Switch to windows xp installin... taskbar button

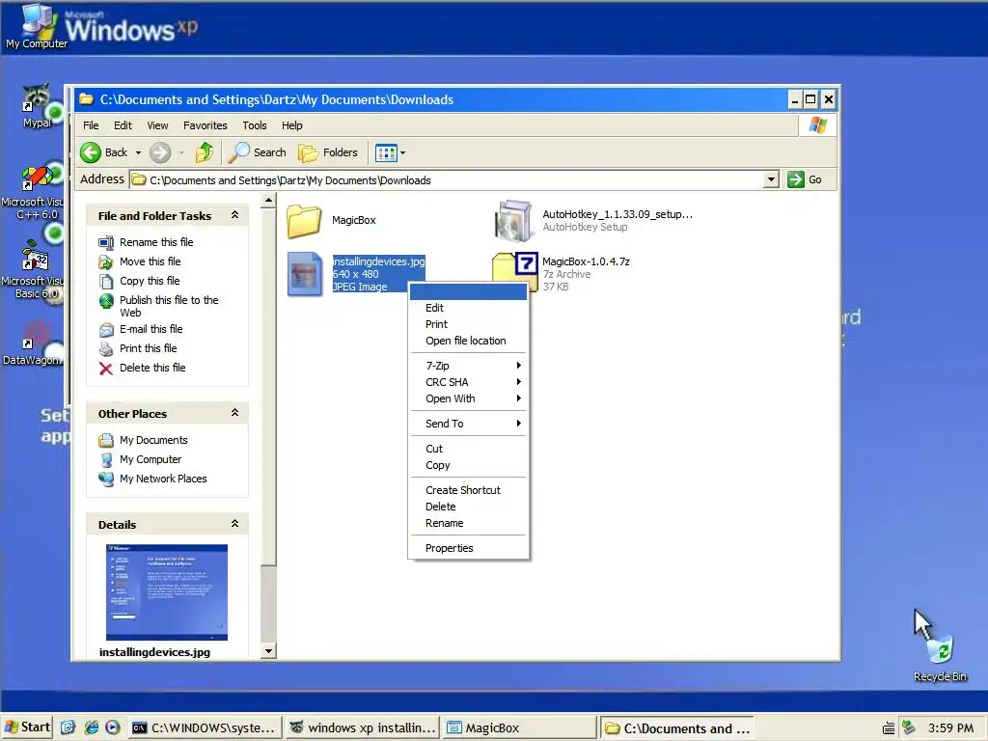[x=362, y=728]
